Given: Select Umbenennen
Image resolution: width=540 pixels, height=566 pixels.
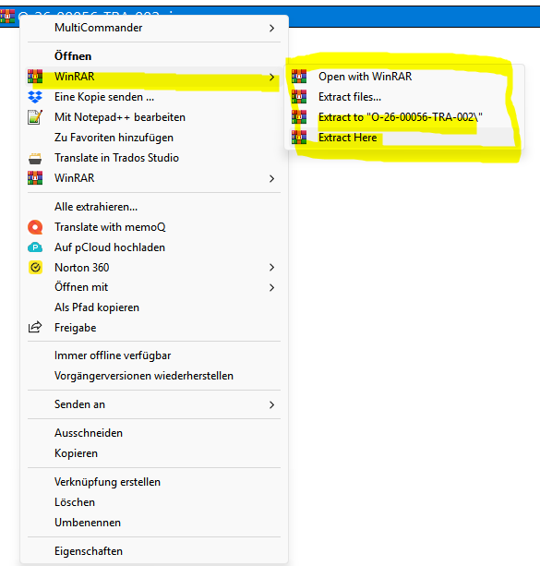Looking at the screenshot, I should click(154, 523).
